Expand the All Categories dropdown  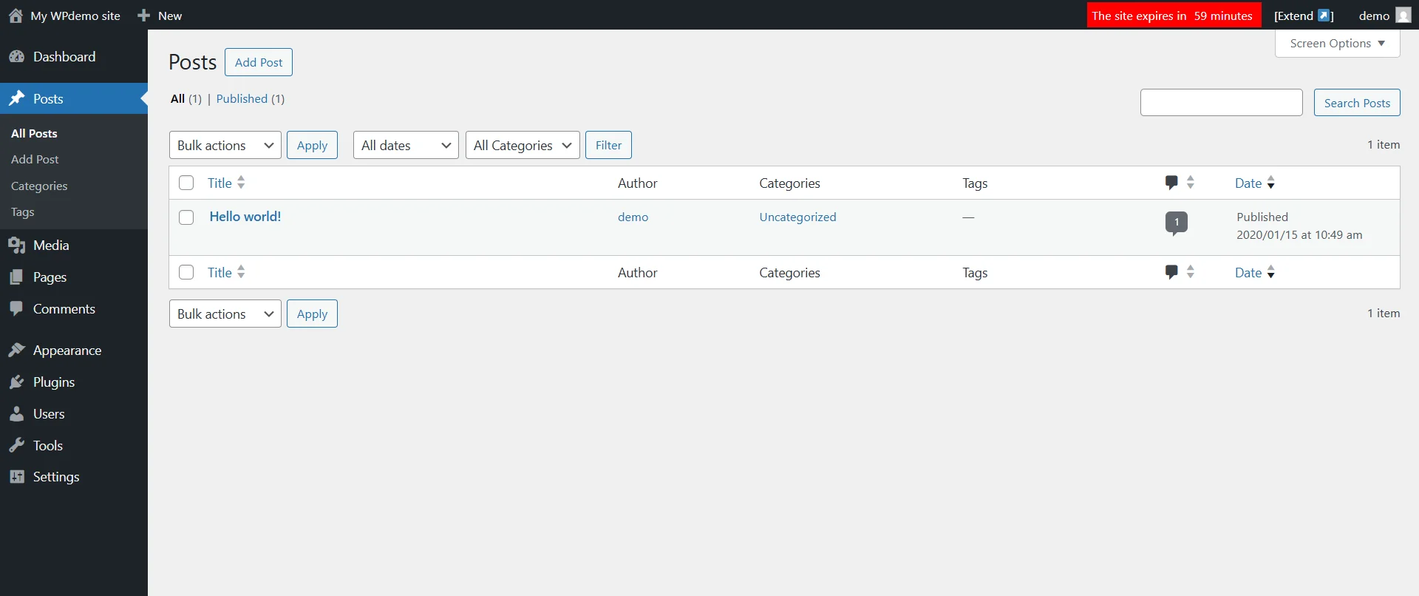522,146
